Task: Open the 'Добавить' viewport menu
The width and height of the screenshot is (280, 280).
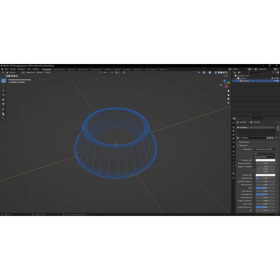Action: coord(40,73)
